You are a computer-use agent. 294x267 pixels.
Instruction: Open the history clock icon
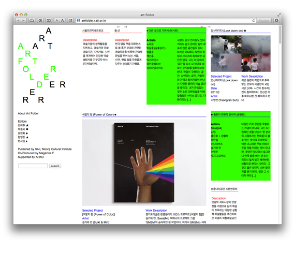[40, 20]
